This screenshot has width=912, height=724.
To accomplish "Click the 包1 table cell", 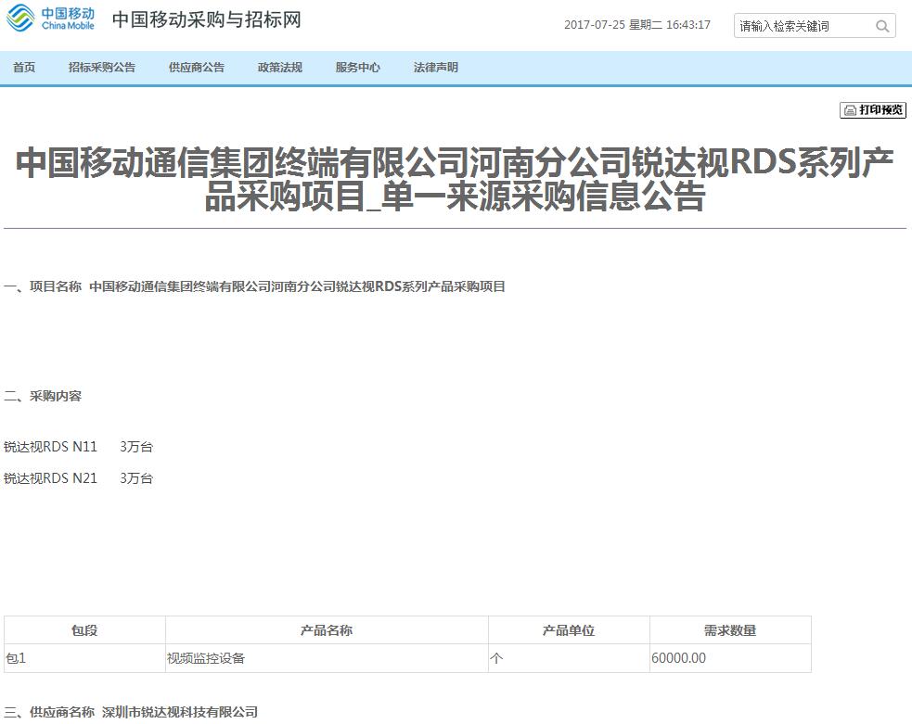I will [x=16, y=658].
